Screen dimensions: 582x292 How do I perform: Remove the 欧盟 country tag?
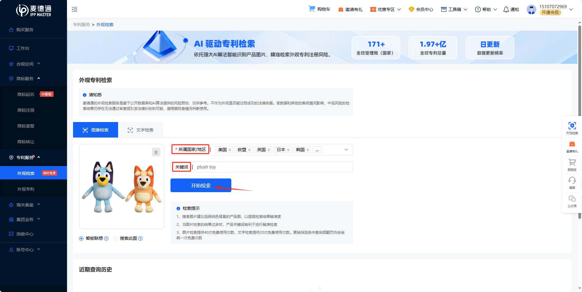click(x=249, y=150)
